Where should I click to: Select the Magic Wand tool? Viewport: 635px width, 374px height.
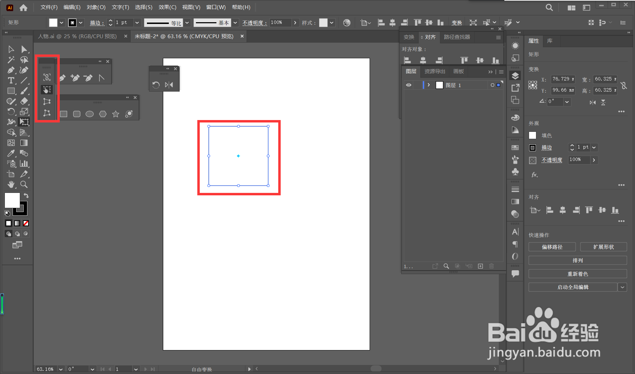tap(11, 60)
